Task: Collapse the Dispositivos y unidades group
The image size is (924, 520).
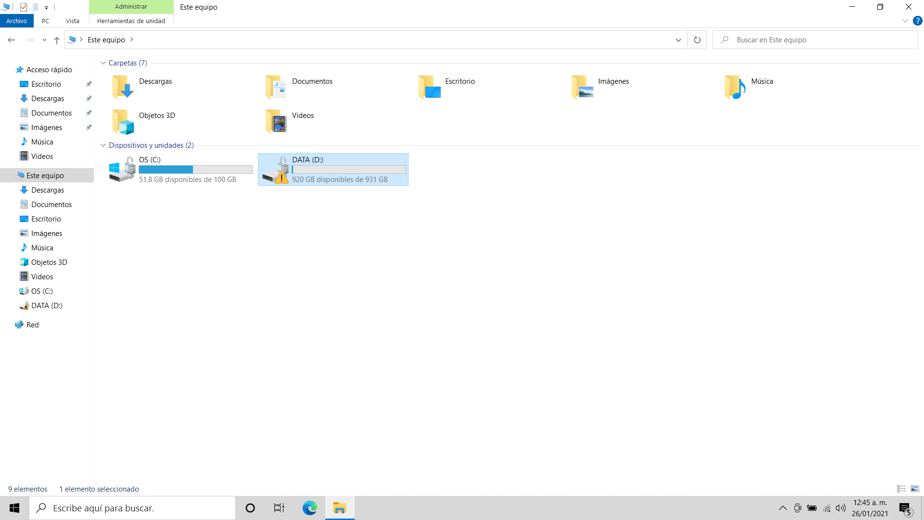Action: pos(103,145)
